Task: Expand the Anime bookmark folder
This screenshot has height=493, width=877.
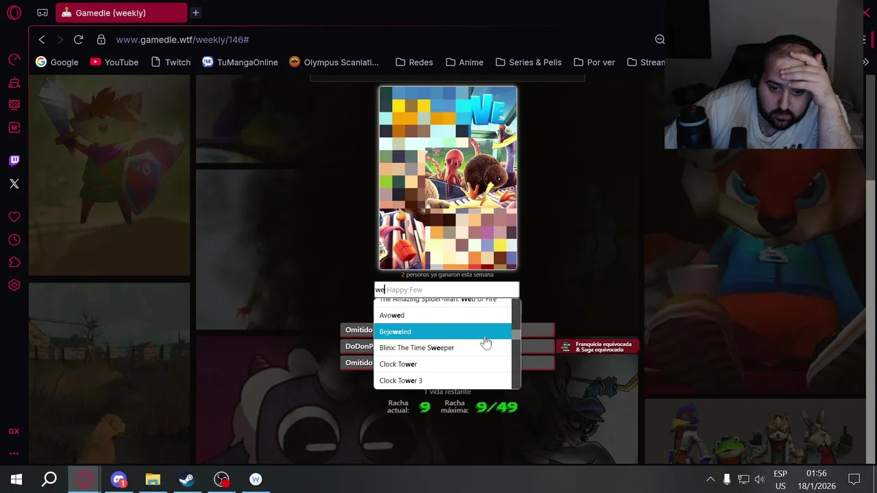Action: coord(465,62)
